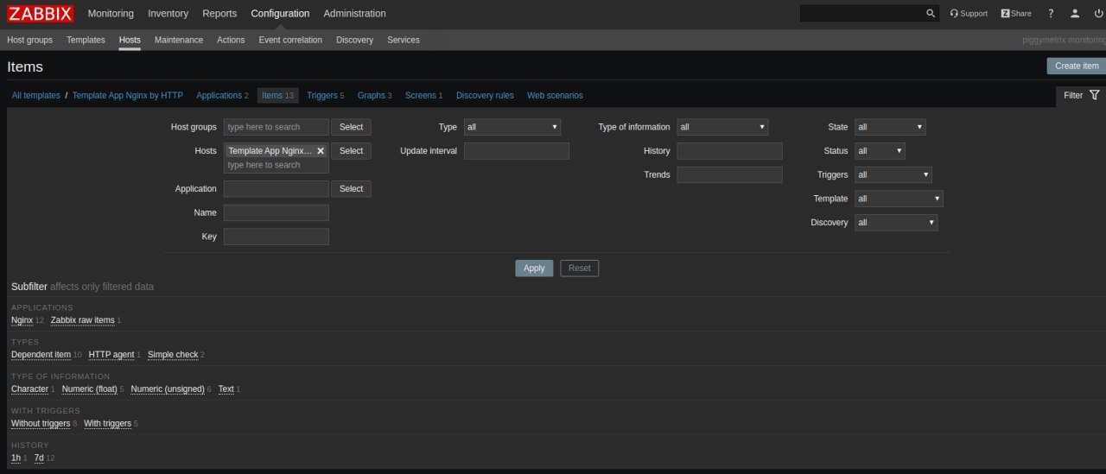
Task: Filter by Numeric (float) subfilter
Action: click(x=89, y=389)
